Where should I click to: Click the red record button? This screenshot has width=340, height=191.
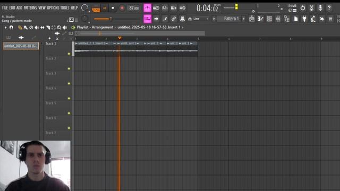(x=122, y=8)
